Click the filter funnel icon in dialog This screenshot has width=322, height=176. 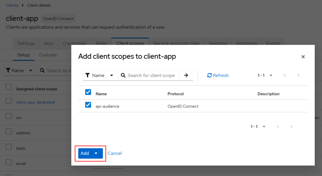(87, 75)
